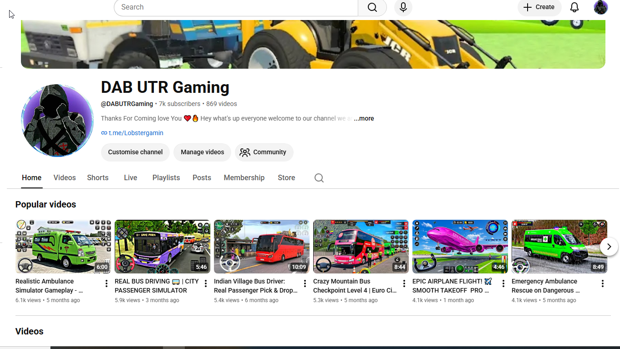Switch to the Videos tab
Viewport: 620px width, 349px height.
pos(65,178)
